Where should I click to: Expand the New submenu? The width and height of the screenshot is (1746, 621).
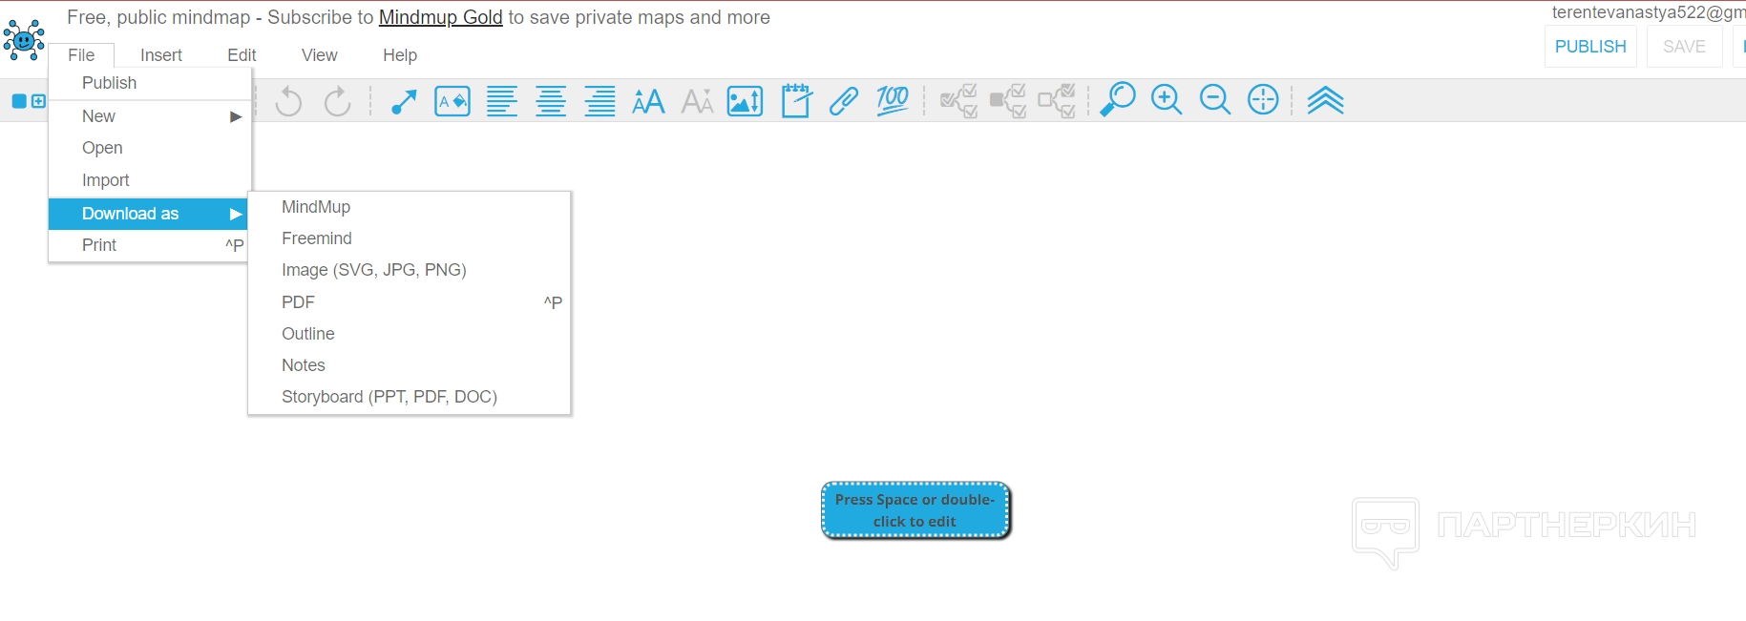(150, 116)
